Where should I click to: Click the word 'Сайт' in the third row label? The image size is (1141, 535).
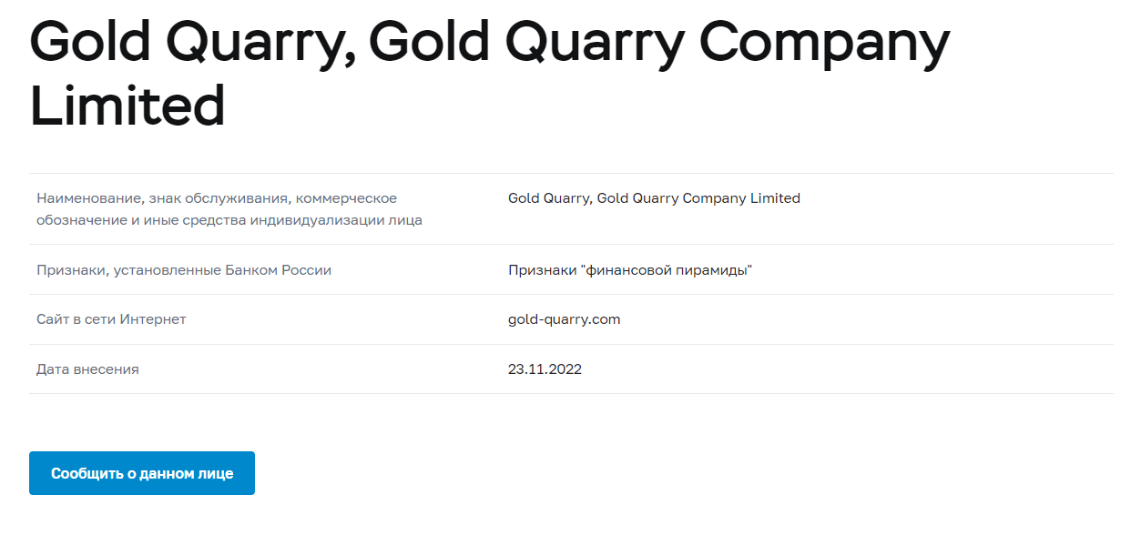pos(53,319)
